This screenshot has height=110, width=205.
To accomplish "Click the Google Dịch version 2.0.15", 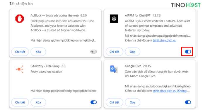I will [x=147, y=66].
